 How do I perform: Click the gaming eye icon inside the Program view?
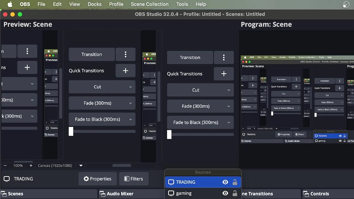tap(340, 141)
